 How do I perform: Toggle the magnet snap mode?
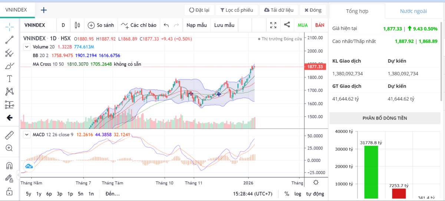[x=9, y=165]
